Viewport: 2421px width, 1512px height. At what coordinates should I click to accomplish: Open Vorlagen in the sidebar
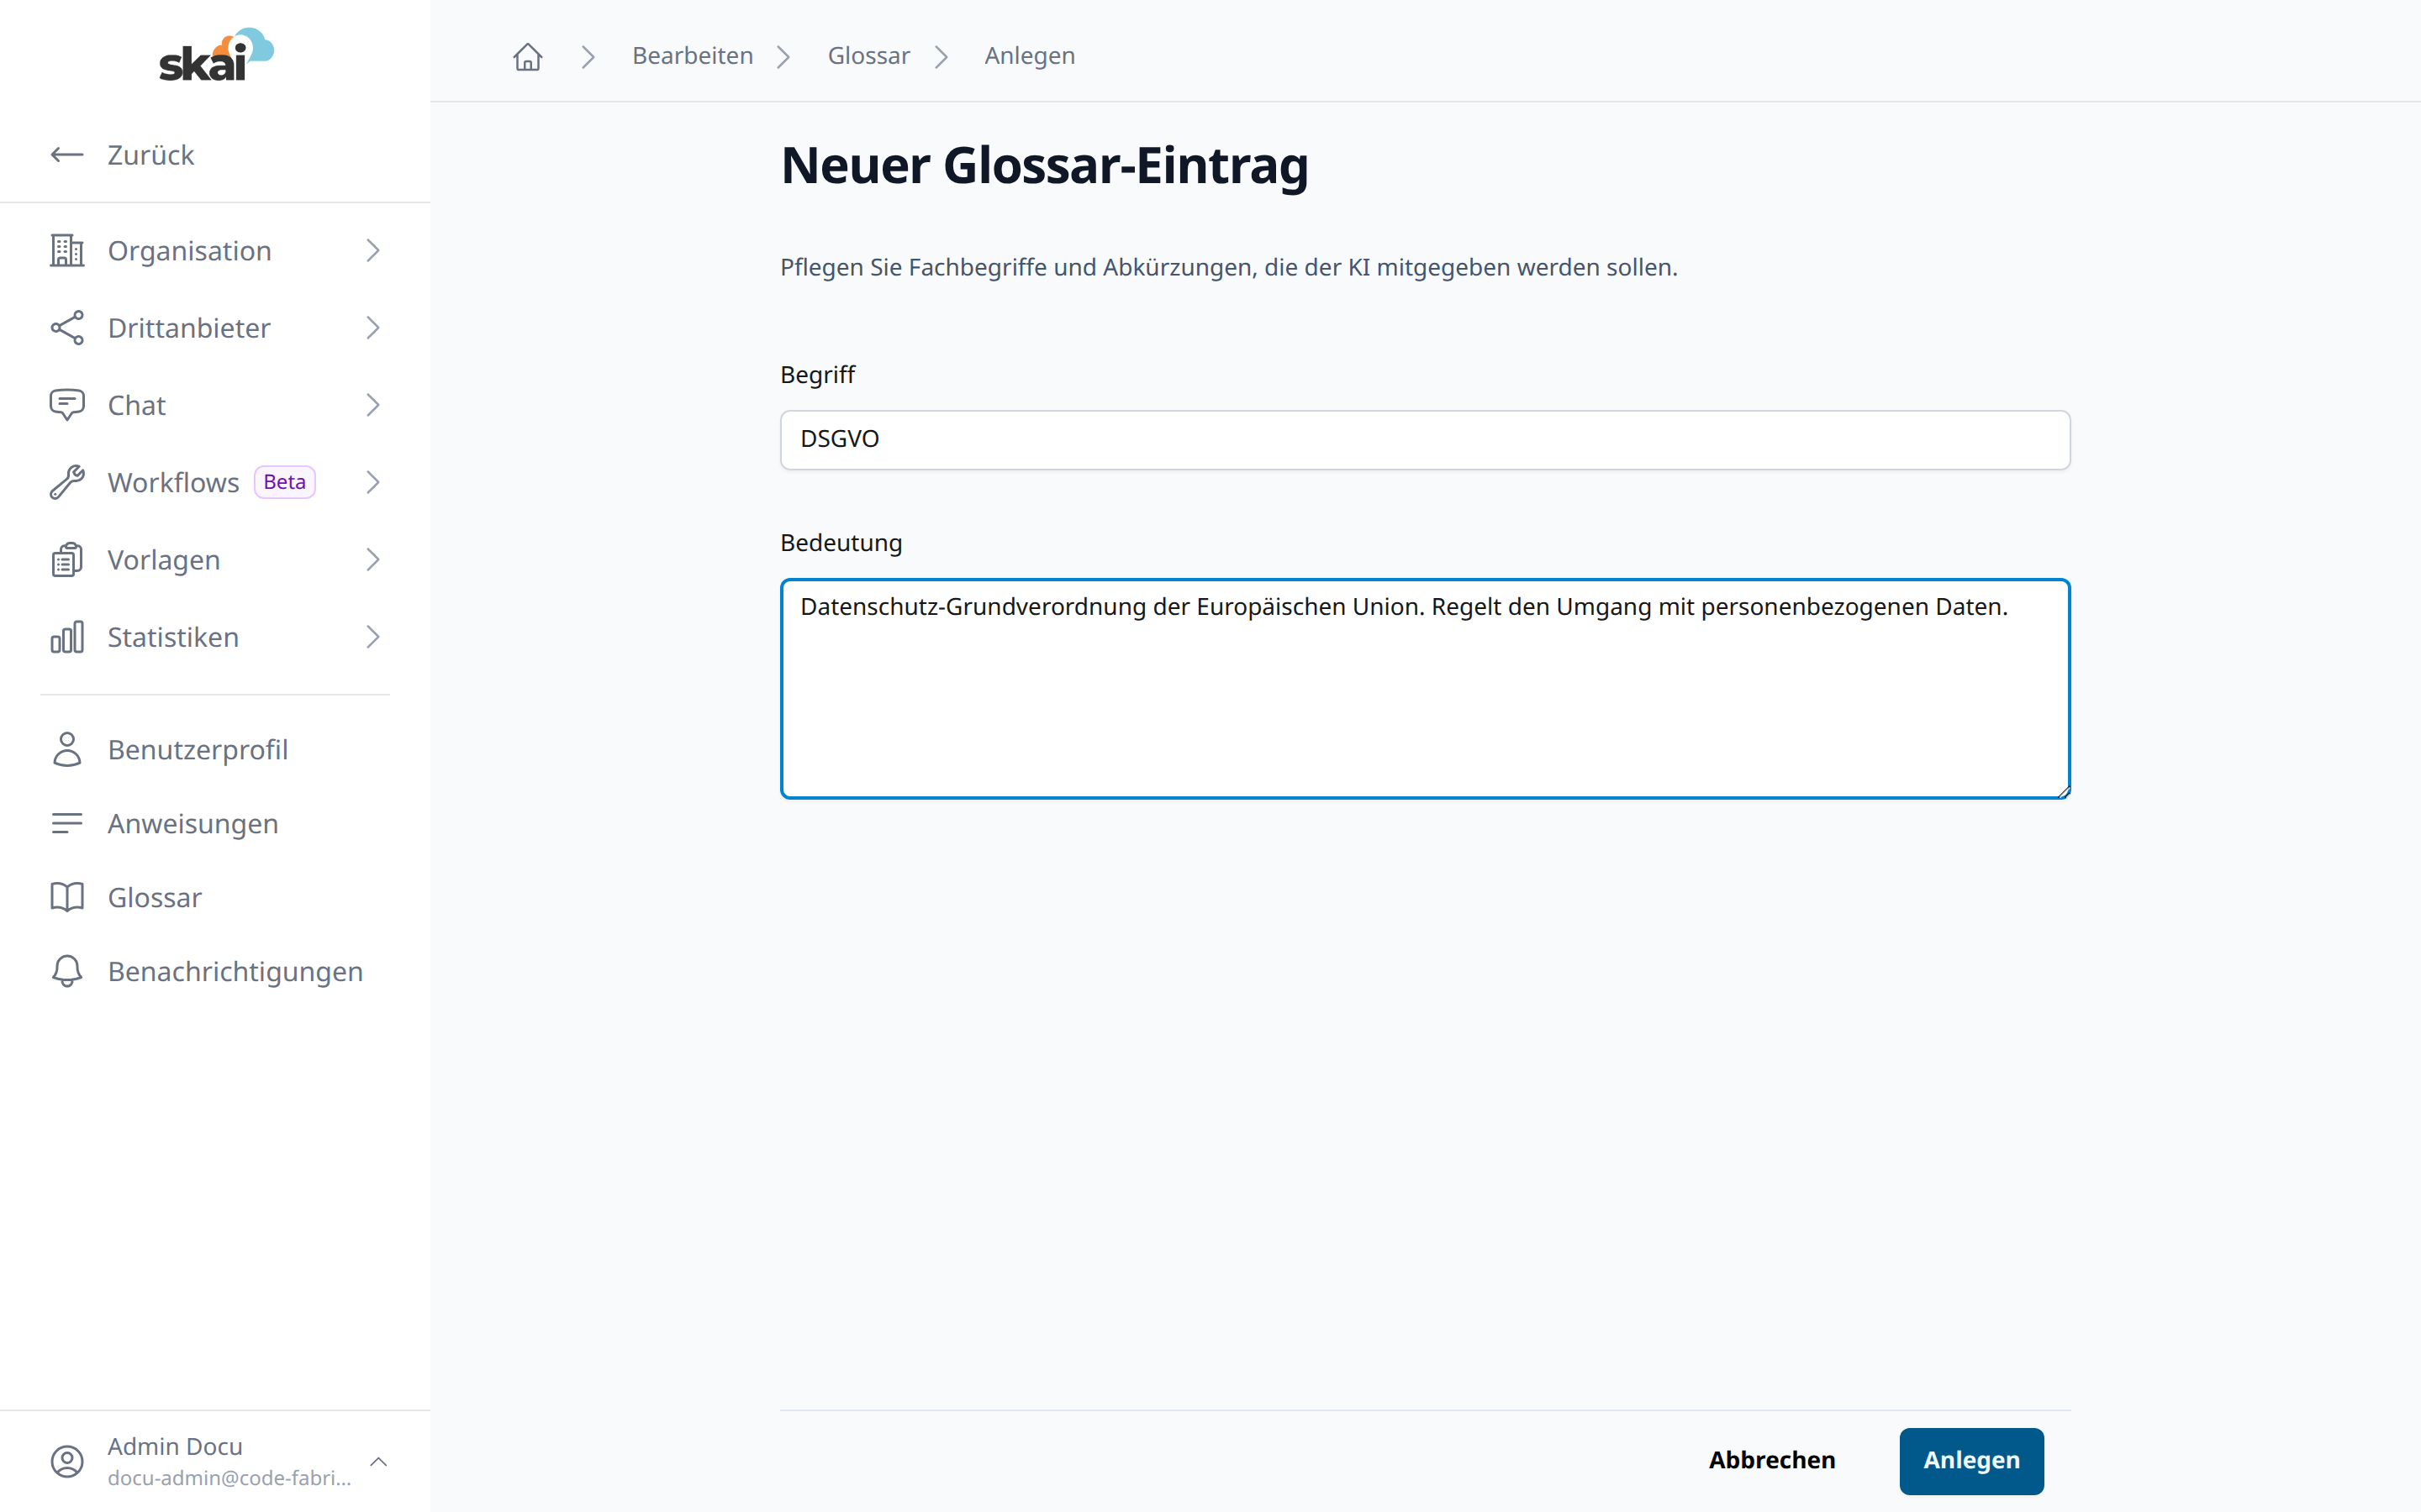click(215, 560)
